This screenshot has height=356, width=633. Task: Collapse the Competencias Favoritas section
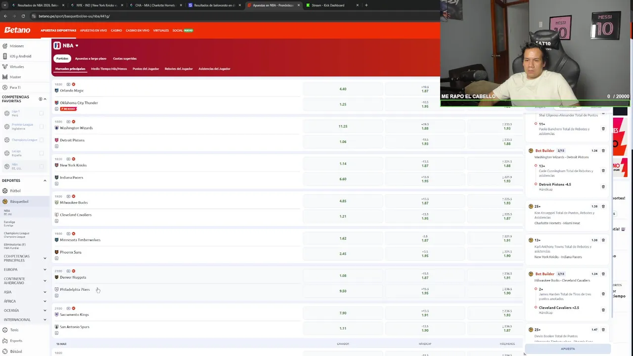click(x=45, y=99)
